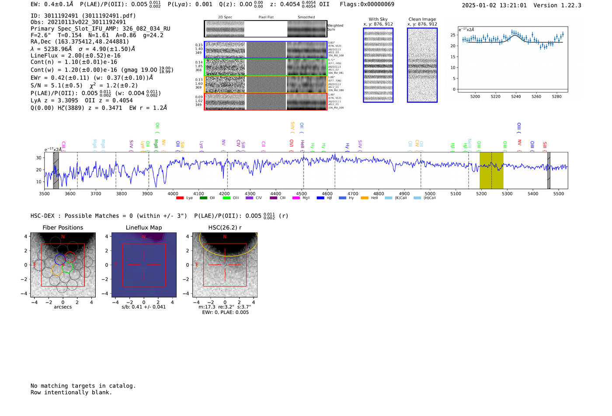Click the orange HeII legend swatch

tap(365, 198)
